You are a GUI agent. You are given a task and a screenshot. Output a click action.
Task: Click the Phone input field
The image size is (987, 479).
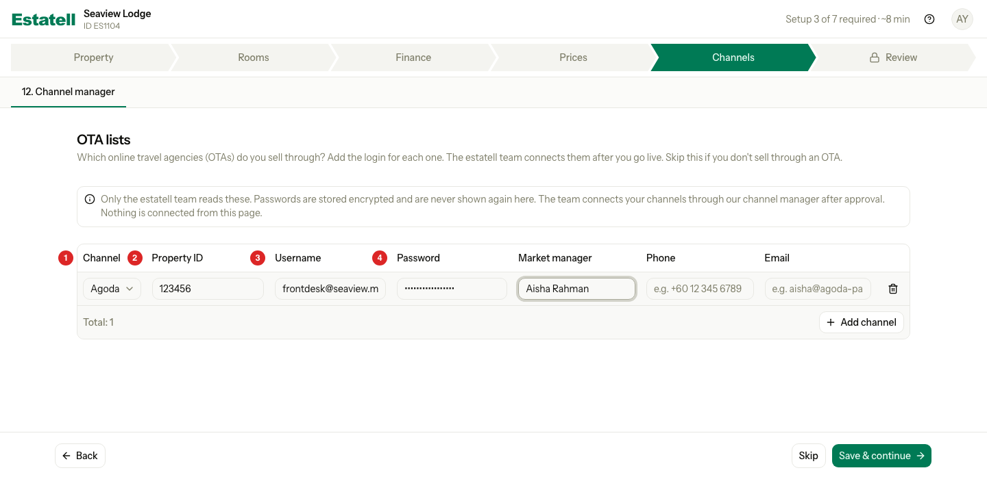point(700,289)
